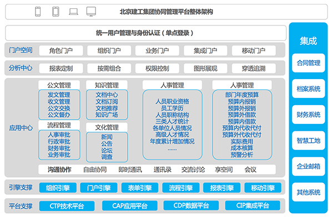Image resolution: width=333 pixels, height=217 pixels.
Task: Click the 报表引擎 button
Action: (x=222, y=188)
